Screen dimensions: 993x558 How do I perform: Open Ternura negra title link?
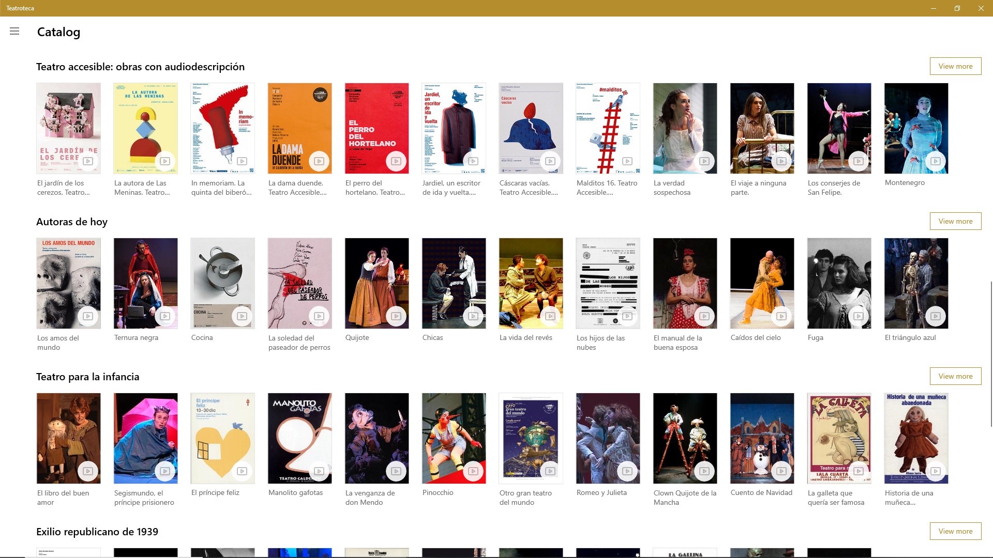(136, 337)
